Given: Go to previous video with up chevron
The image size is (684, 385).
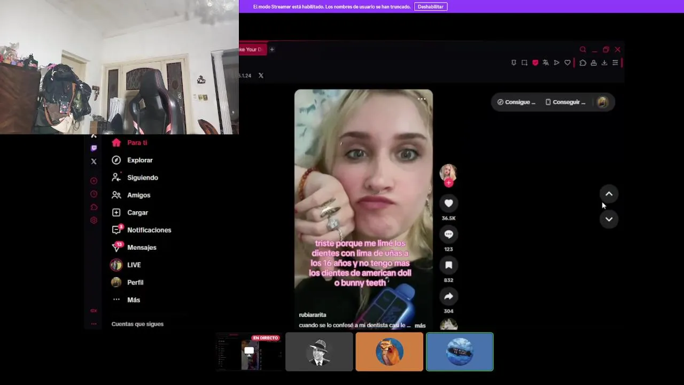Looking at the screenshot, I should coord(609,194).
